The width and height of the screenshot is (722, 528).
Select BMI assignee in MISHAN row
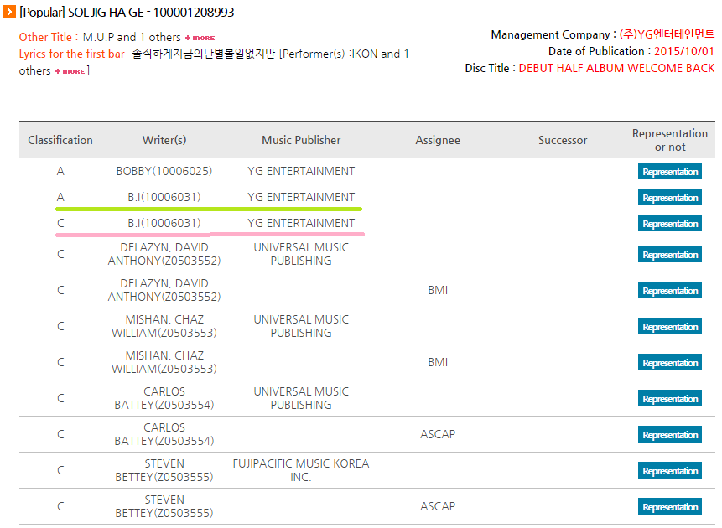(438, 362)
